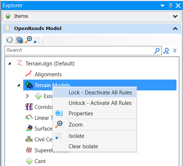Click the Terrain Models mesh icon
183x166 pixels.
pyautogui.click(x=29, y=85)
